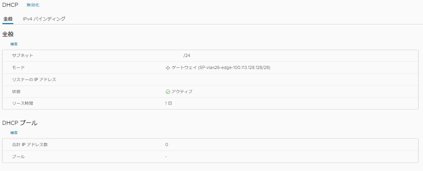Click the 合計 IP アドレス数 label

pyautogui.click(x=30, y=145)
